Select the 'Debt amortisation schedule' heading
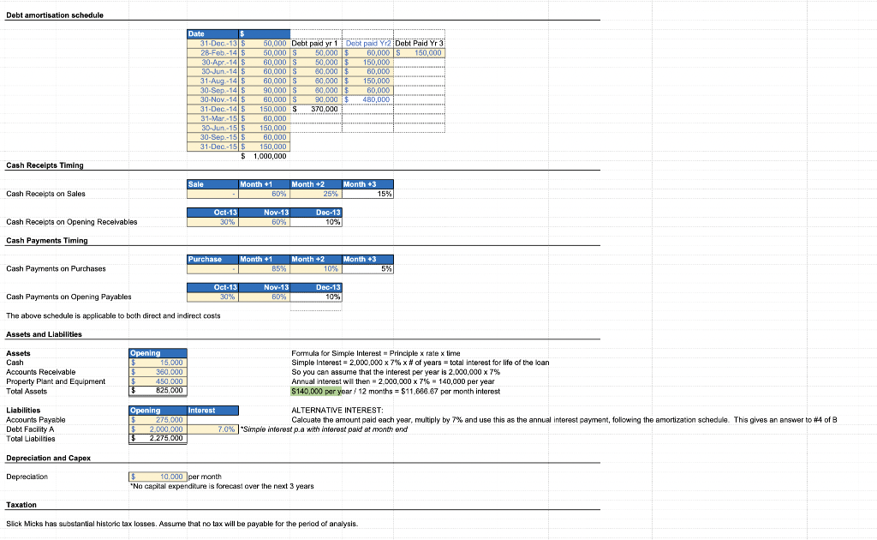 pyautogui.click(x=55, y=15)
